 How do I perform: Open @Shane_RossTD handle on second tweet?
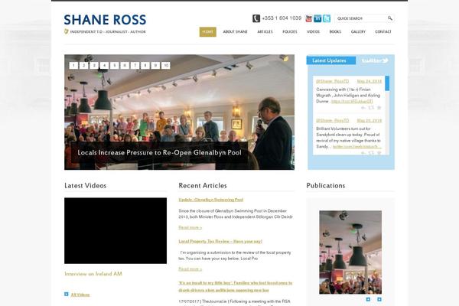332,121
